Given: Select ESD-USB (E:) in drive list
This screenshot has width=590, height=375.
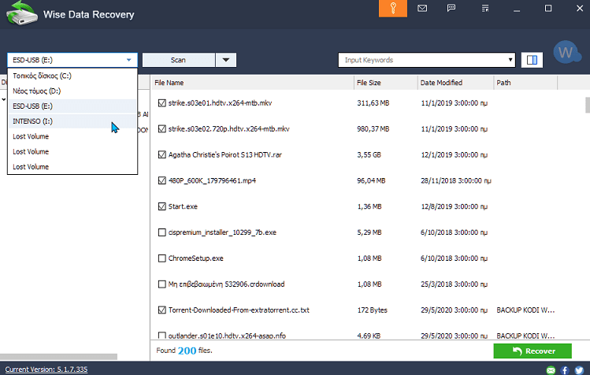Looking at the screenshot, I should (72, 106).
